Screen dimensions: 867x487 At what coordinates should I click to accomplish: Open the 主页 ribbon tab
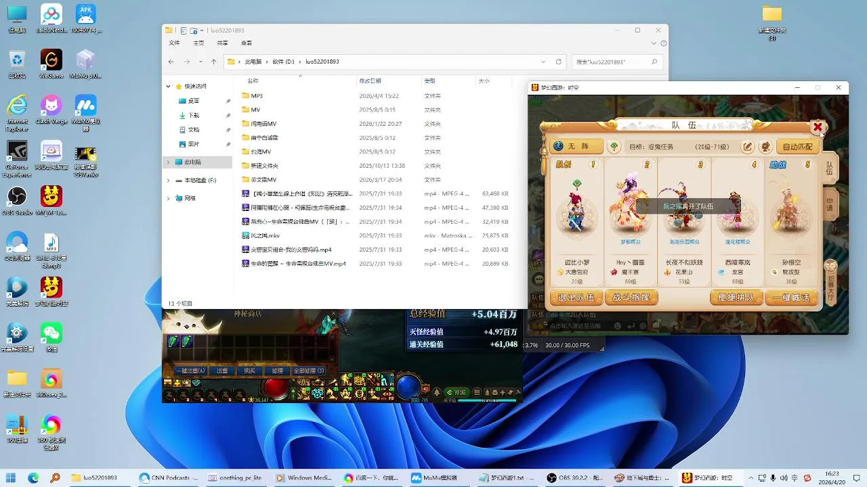(x=198, y=43)
